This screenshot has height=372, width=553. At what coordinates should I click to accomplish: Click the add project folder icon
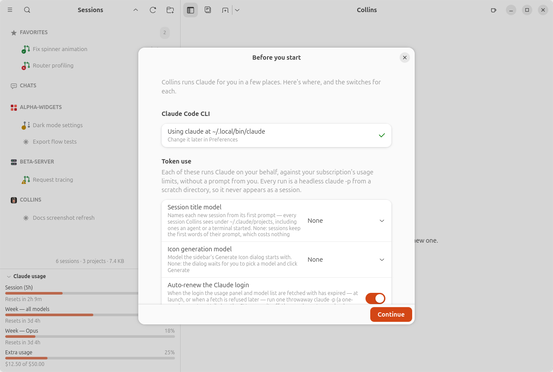tap(170, 10)
